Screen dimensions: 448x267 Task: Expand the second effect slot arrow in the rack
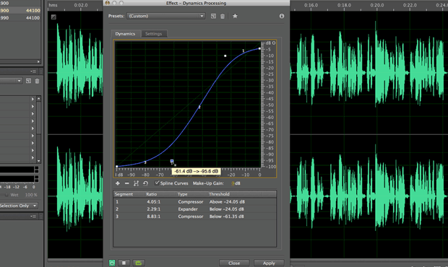(33, 106)
